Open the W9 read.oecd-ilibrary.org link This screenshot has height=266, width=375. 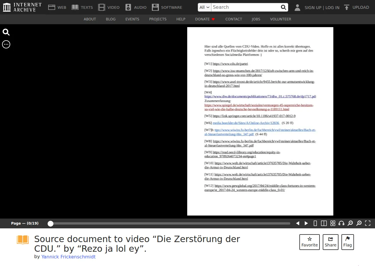tap(242, 154)
